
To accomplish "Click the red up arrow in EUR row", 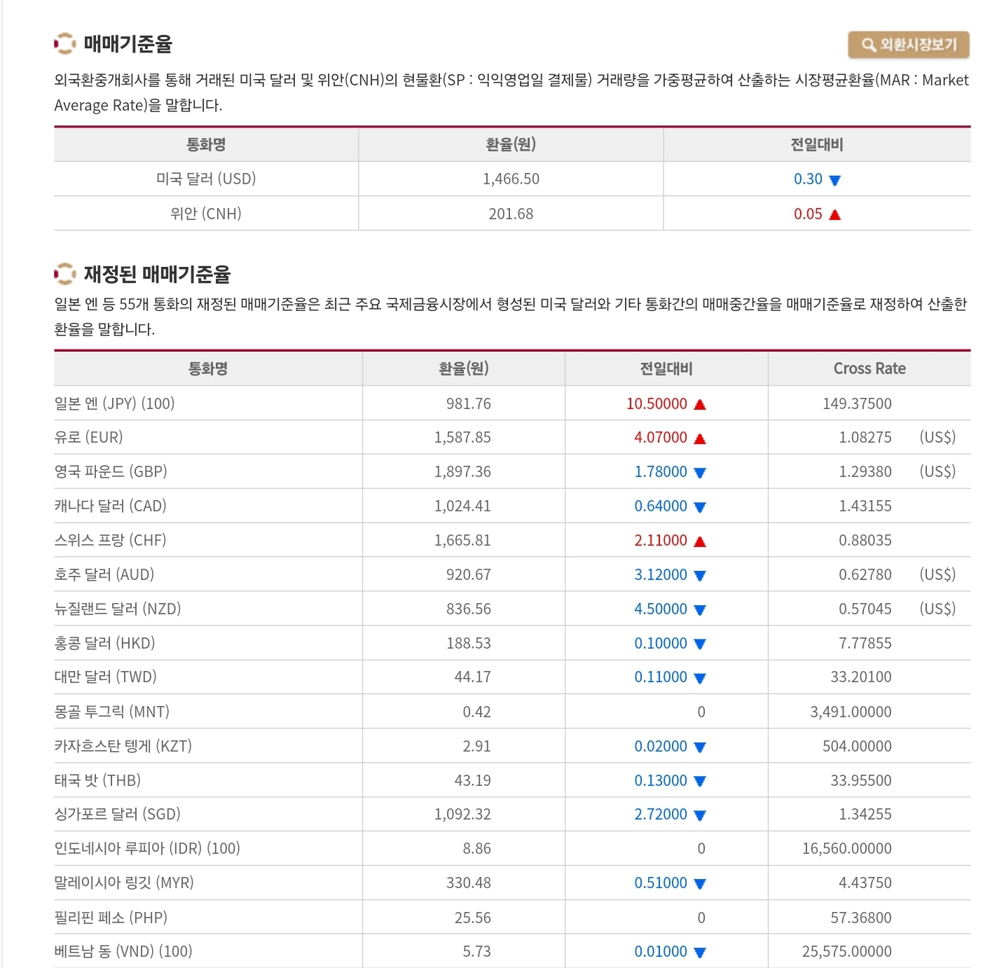I will click(700, 438).
